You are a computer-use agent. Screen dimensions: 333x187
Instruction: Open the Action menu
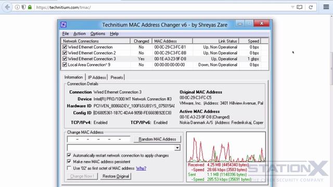[x=80, y=34]
